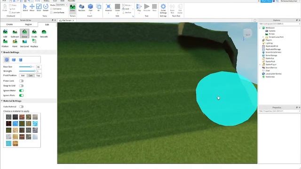This screenshot has height=169, width=301.
Task: Select the Replace terrain tool
Action: coord(34,43)
